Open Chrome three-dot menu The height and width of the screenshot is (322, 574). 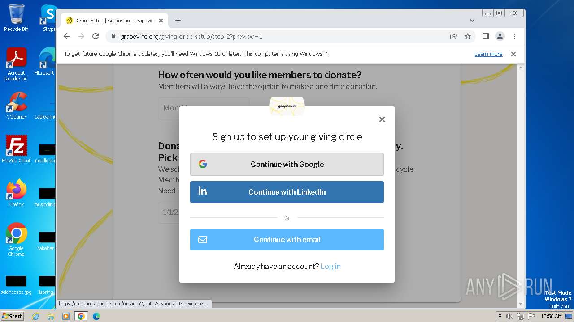(514, 36)
